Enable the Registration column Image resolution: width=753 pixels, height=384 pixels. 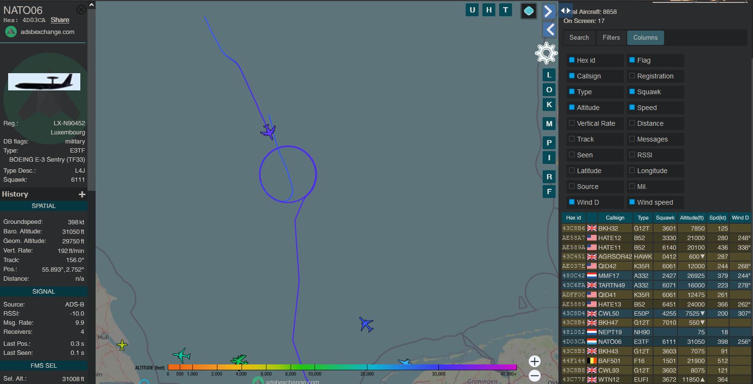(632, 76)
